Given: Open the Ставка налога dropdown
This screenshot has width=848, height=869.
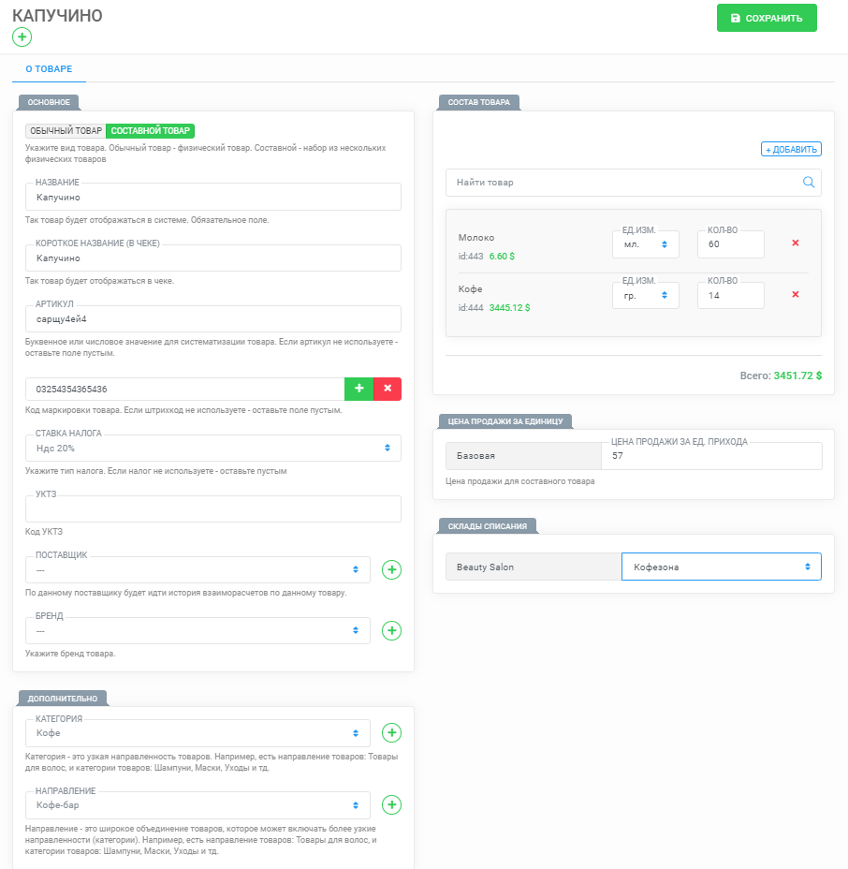Looking at the screenshot, I should pos(213,448).
